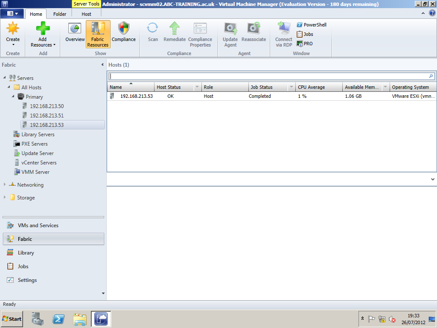Click the volume tray icon
Screen dimensions: 437x328
(392, 319)
